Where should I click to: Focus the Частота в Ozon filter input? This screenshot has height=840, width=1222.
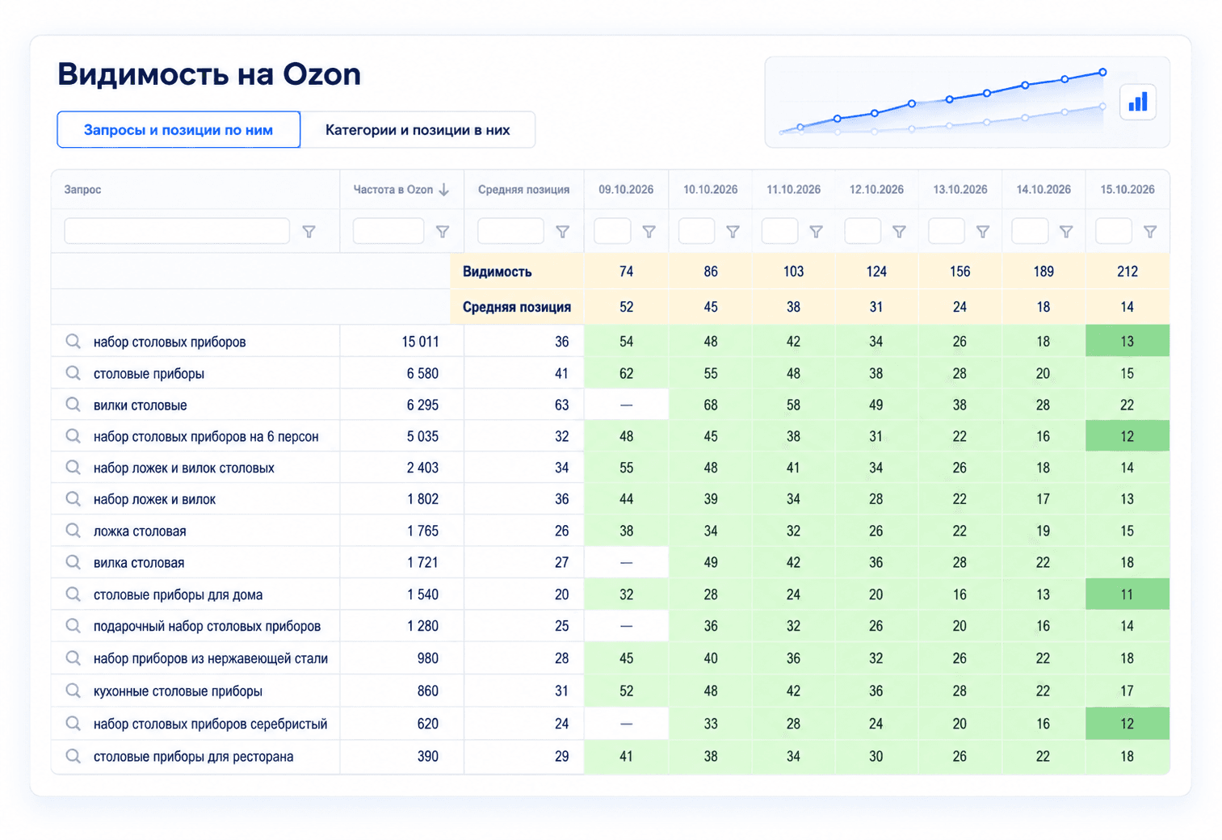(388, 231)
